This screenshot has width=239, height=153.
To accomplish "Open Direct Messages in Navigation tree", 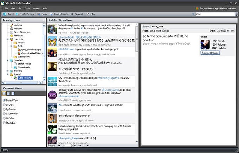I will pos(20,32).
